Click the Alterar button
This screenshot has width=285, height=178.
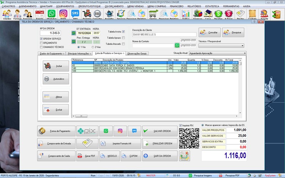[x=56, y=97]
